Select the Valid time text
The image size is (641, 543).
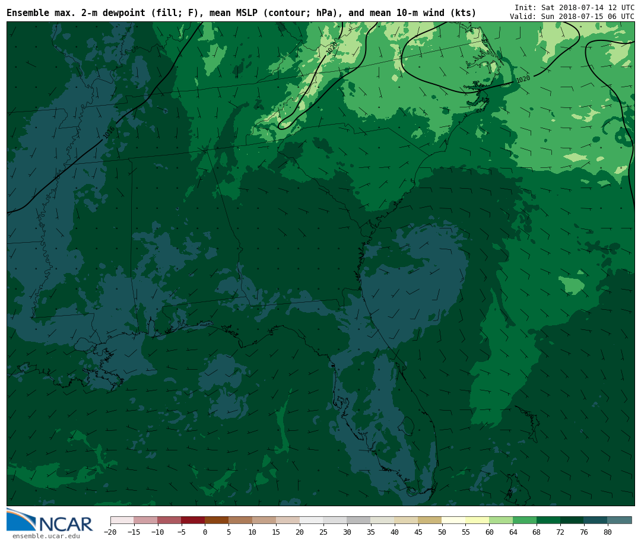click(x=572, y=17)
